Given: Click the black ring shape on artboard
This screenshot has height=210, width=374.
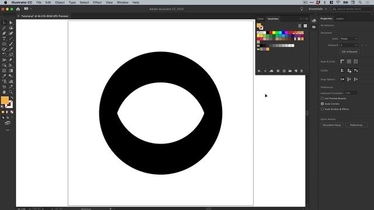Looking at the screenshot, I should (x=161, y=159).
